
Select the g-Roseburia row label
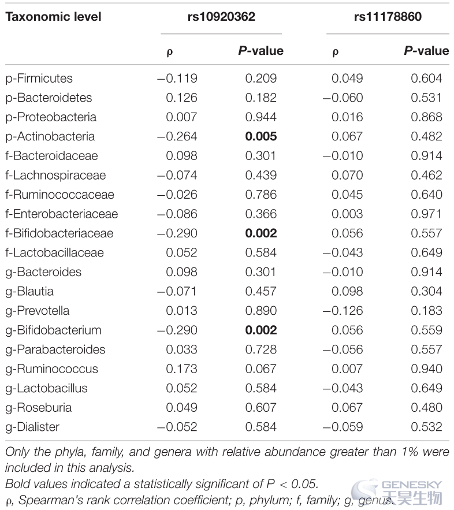tap(38, 408)
